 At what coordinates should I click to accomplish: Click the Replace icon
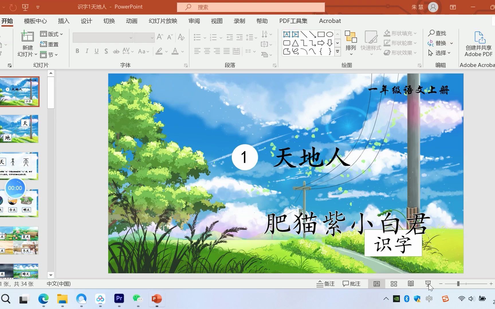(431, 43)
